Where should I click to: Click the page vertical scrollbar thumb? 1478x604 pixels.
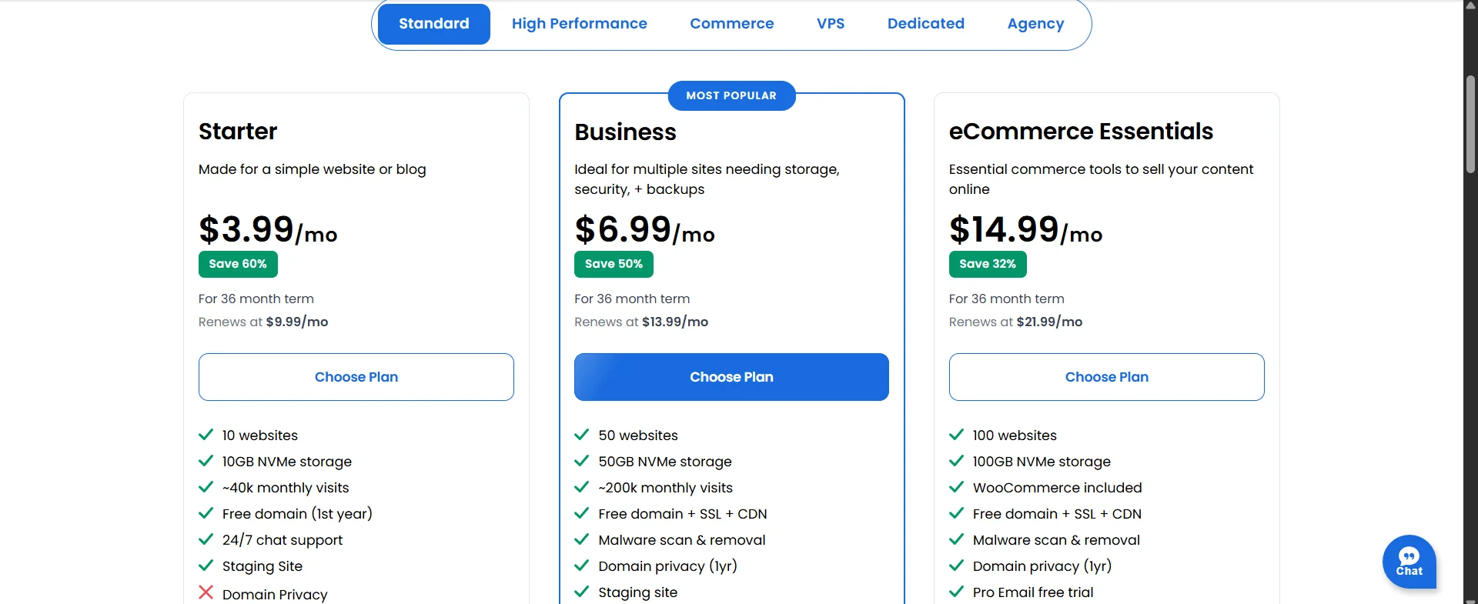pyautogui.click(x=1470, y=123)
